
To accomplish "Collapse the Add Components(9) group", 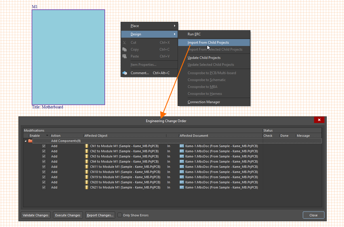I will coord(25,141).
